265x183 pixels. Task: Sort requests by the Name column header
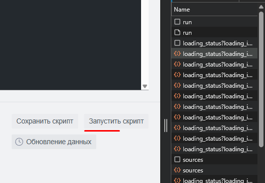point(214,10)
